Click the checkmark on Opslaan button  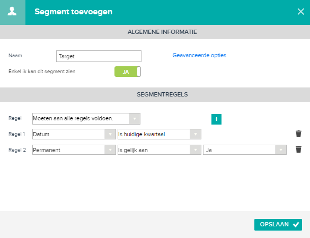pos(296,225)
